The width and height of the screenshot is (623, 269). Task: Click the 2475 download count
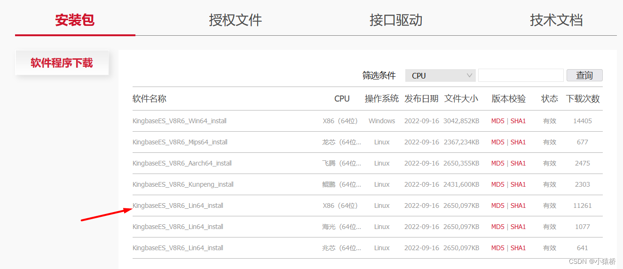(583, 163)
